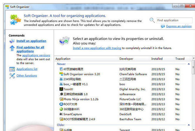This screenshot has height=131, width=195.
Task: Click the 王牌视频转换器 1.0 app icon
Action: 61,94
